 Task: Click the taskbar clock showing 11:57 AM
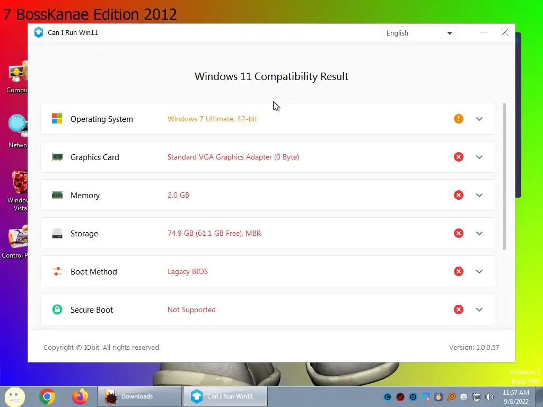pyautogui.click(x=516, y=397)
